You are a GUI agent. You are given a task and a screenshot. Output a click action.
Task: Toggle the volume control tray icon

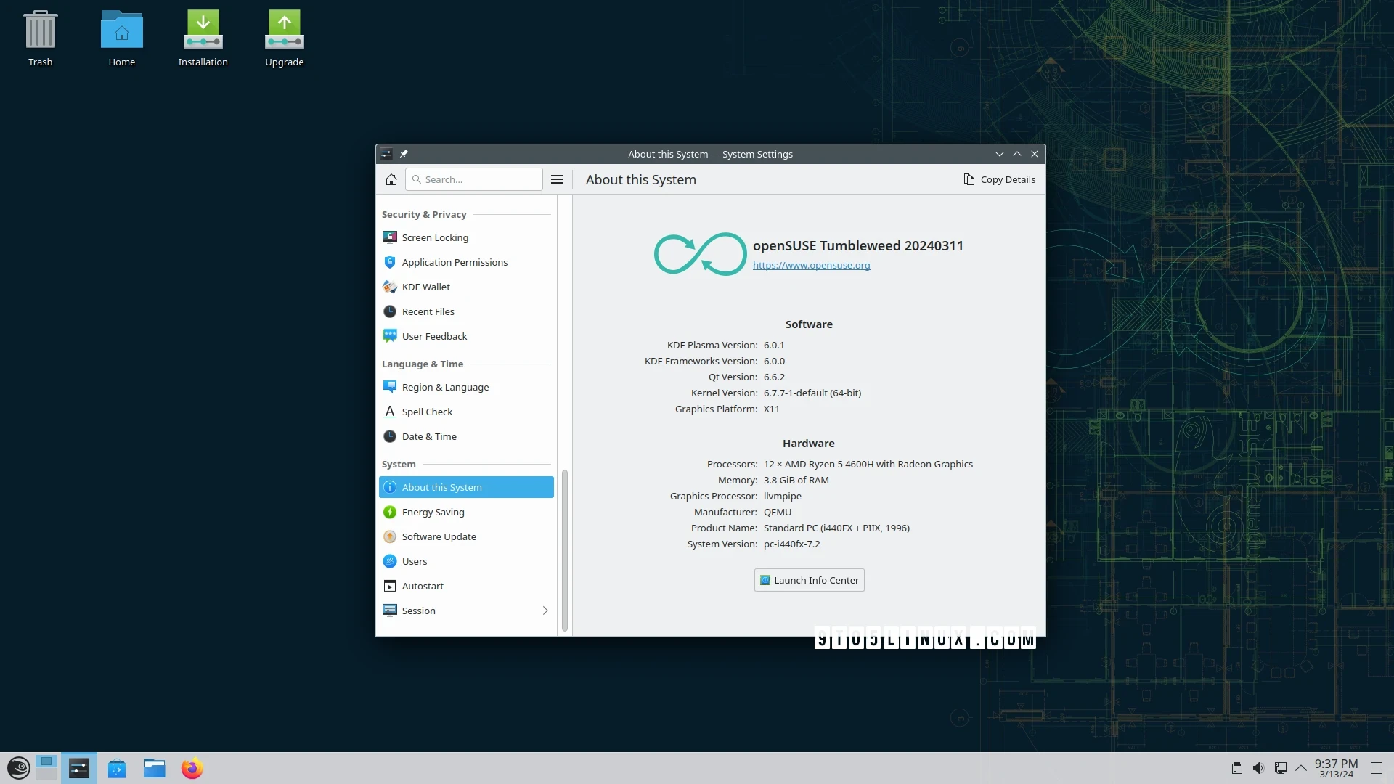tap(1258, 768)
